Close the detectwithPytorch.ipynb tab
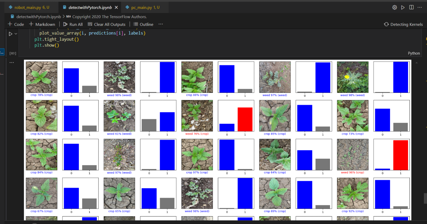427x224 pixels. [x=116, y=7]
